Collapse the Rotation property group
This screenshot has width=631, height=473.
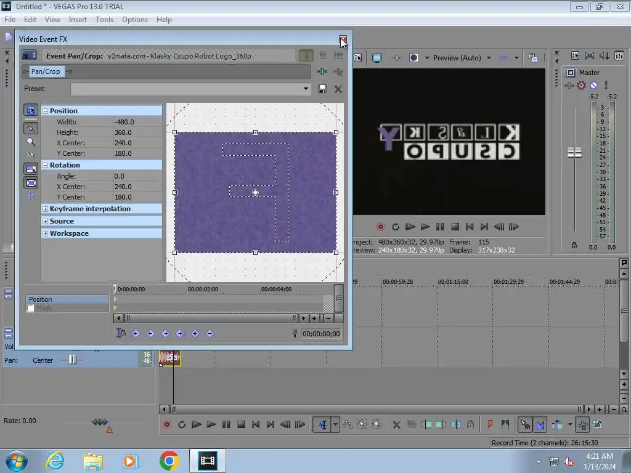(46, 165)
